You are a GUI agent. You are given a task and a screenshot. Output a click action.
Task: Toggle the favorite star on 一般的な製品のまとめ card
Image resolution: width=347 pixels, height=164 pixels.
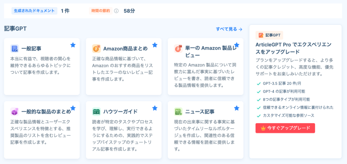click(73, 108)
